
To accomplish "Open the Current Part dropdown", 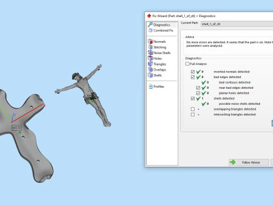I will (x=237, y=24).
